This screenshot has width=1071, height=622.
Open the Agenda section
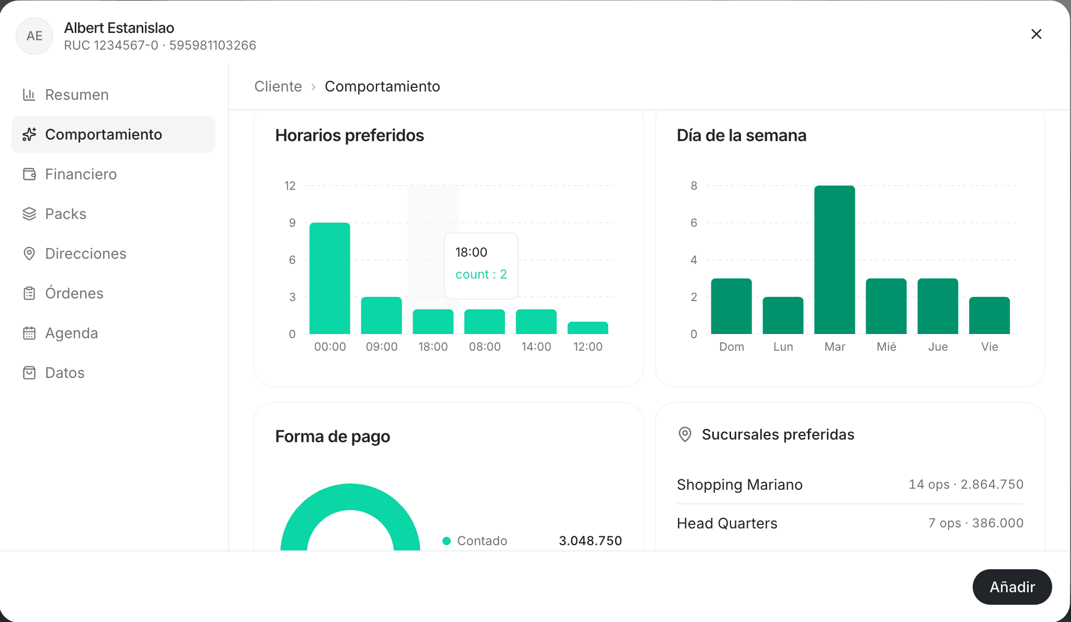113,333
